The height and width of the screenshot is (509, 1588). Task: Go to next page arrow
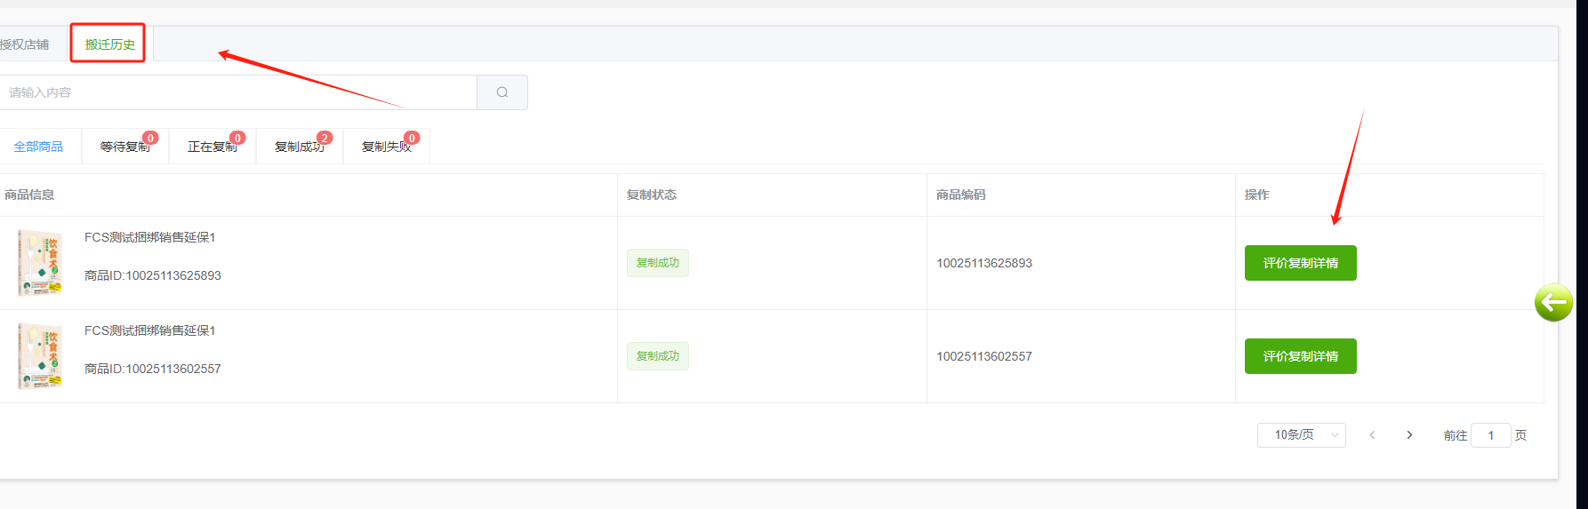click(1409, 435)
